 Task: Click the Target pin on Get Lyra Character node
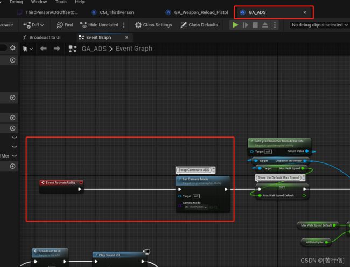(x=252, y=152)
